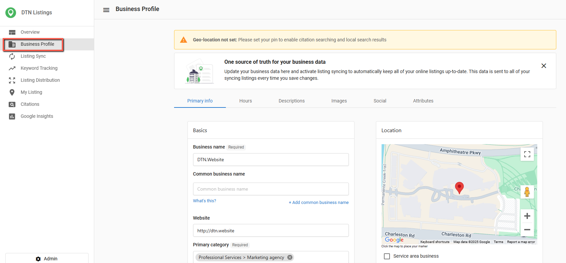Zoom out on the map
Image resolution: width=566 pixels, height=263 pixels.
(527, 230)
